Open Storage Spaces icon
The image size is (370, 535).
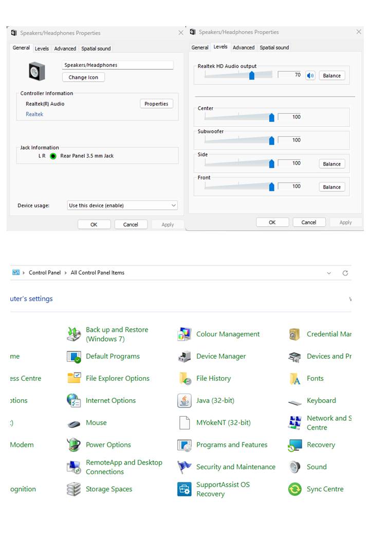tap(74, 489)
